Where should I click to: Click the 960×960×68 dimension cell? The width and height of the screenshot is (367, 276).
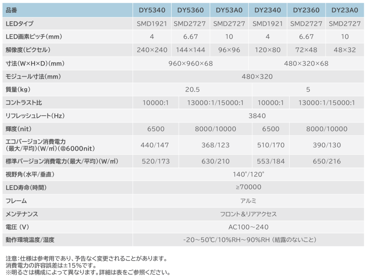point(190,63)
